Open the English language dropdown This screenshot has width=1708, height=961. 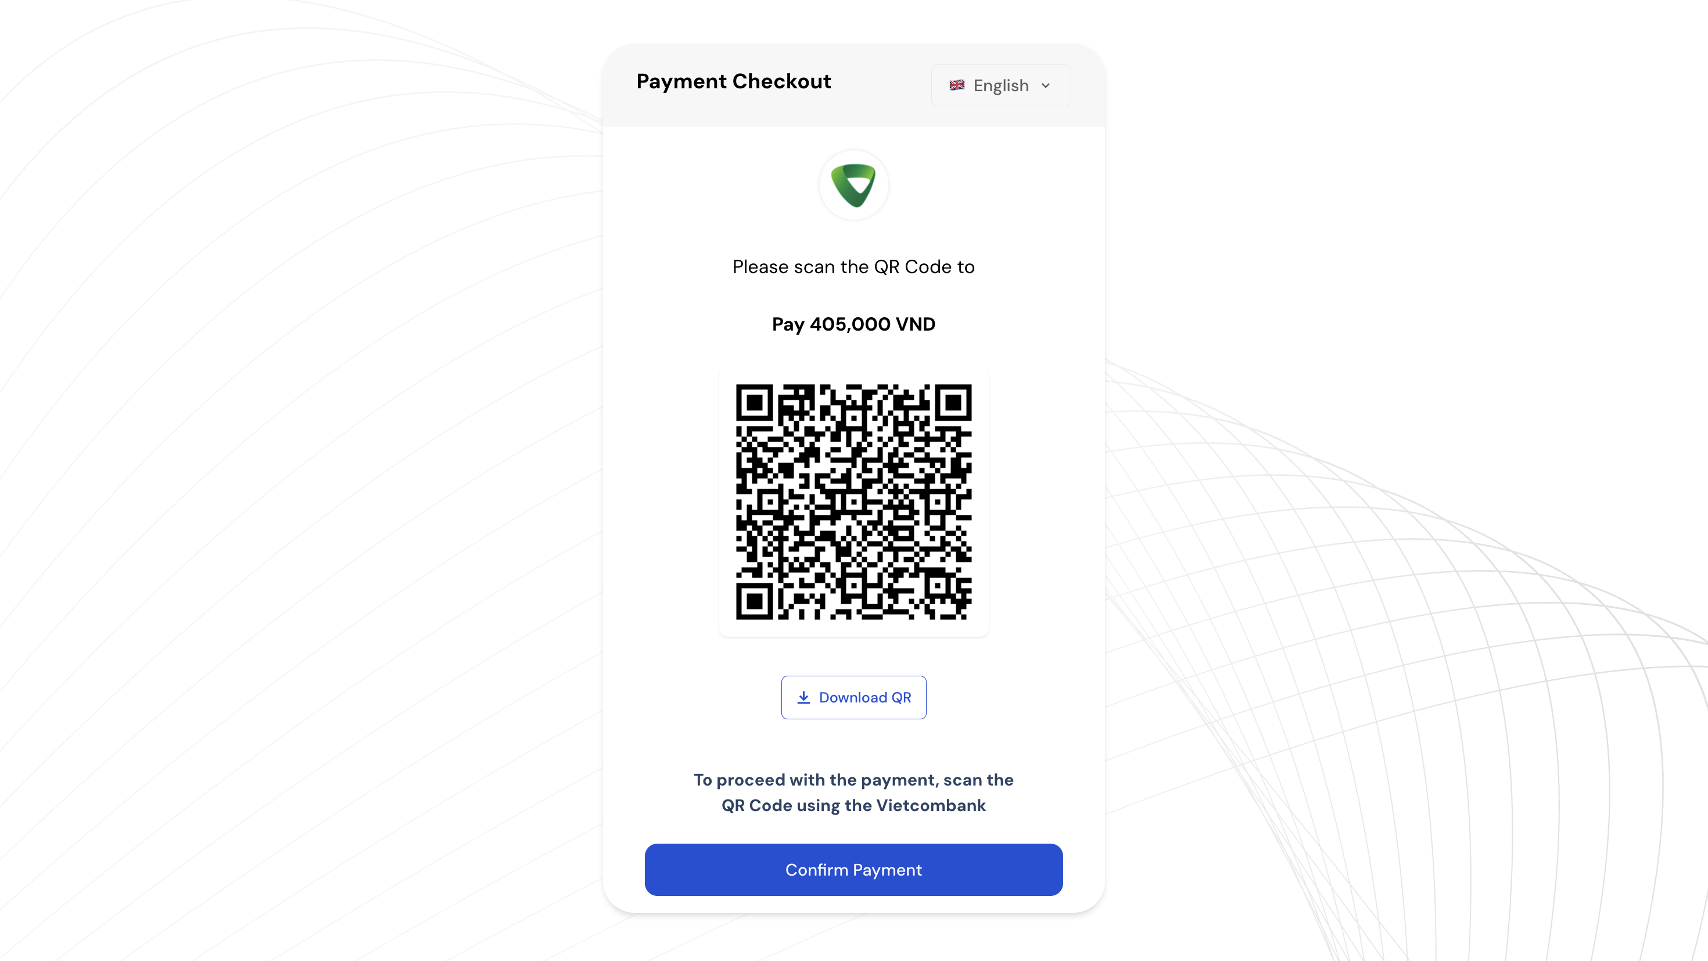tap(1000, 85)
